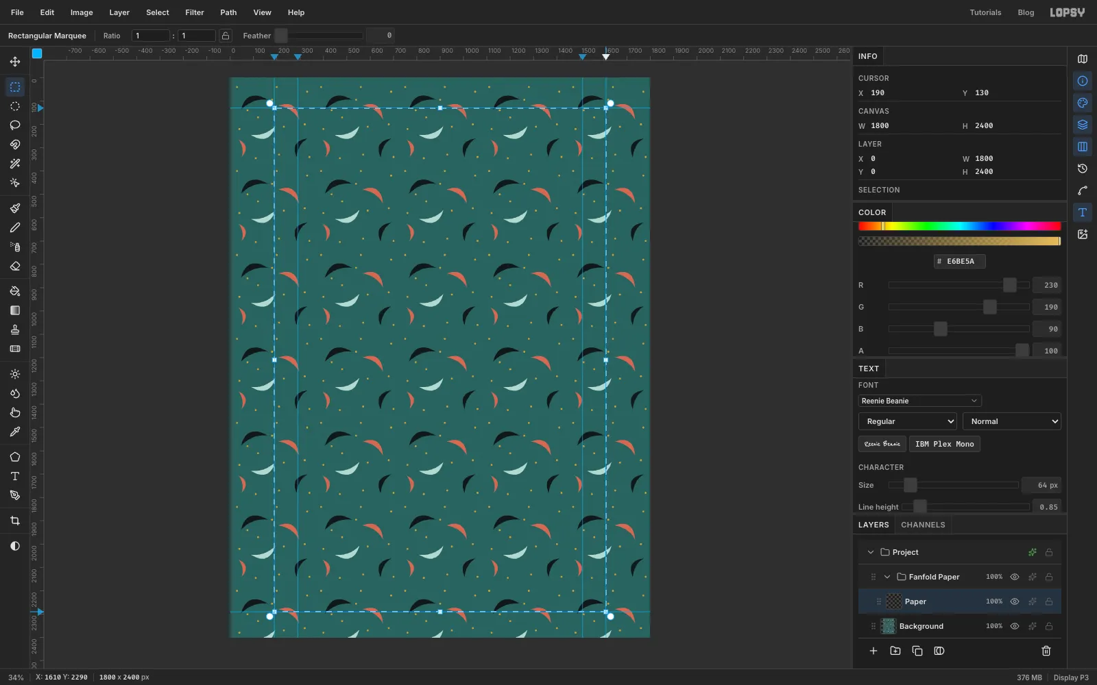The image size is (1097, 685).
Task: Create a new layer group folder
Action: pyautogui.click(x=895, y=651)
